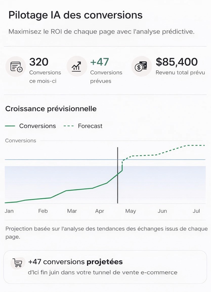Viewport: 211px width, 292px height.
Task: Open the Pilotage IA des conversions title
Action: point(75,15)
